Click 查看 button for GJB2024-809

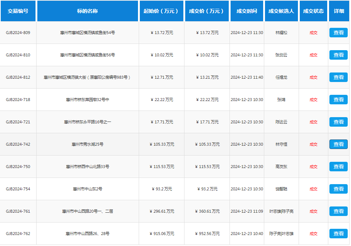(338, 33)
